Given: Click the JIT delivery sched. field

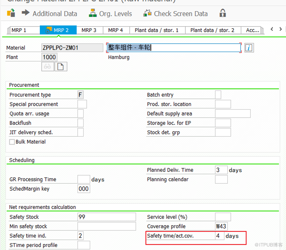Looking at the screenshot, I should (x=80, y=132).
